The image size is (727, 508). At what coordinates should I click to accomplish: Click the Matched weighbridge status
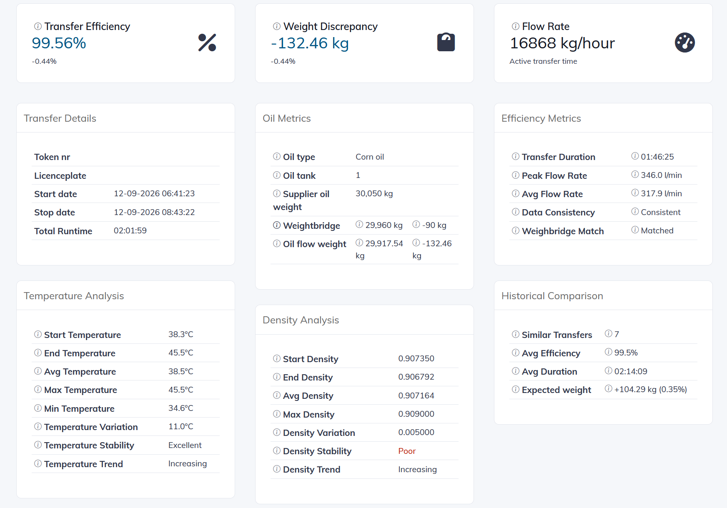tap(657, 230)
